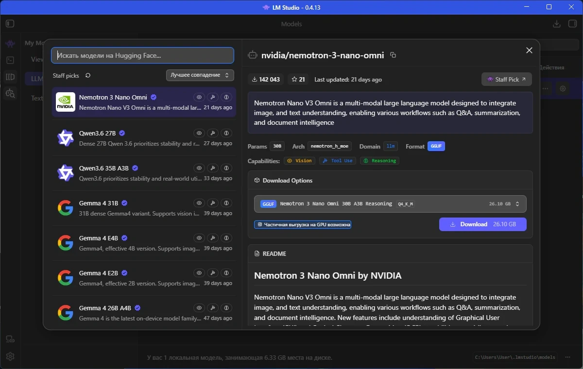Click the reasoning icon on Nemotron 3 Nano Omni
583x369 pixels.
(x=226, y=98)
